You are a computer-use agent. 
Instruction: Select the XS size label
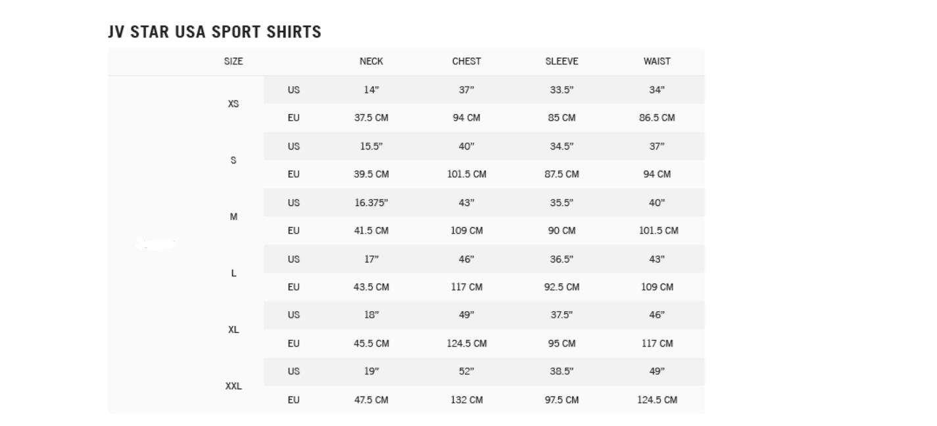point(233,104)
